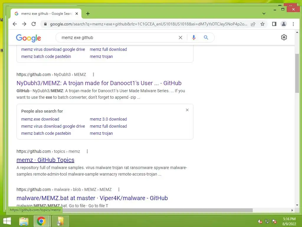
Task: Submit search with magnifier icon
Action: (x=206, y=38)
